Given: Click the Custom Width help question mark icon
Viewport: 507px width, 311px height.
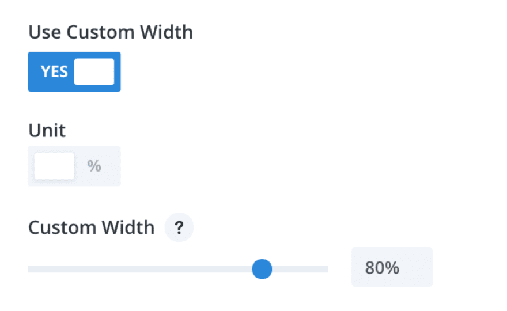Looking at the screenshot, I should 179,228.
